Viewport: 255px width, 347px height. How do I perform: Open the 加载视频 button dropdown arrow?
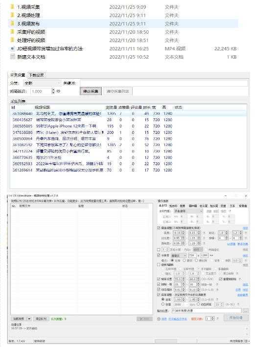coord(29,319)
